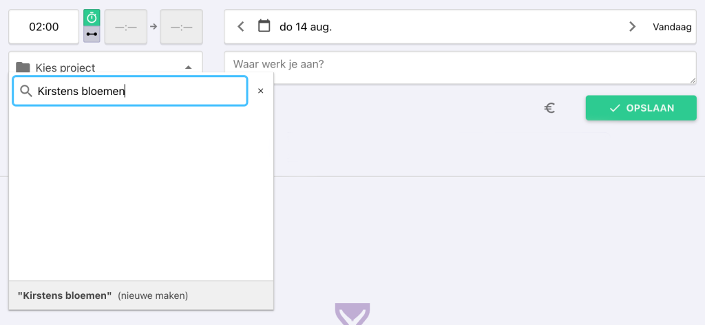Click the "Waar werk je aan?" description box
The width and height of the screenshot is (705, 325).
tap(460, 67)
